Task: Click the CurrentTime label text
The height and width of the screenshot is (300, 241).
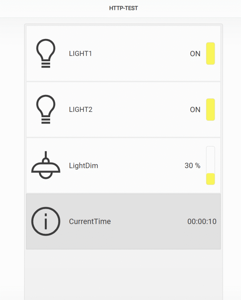Action: 90,221
